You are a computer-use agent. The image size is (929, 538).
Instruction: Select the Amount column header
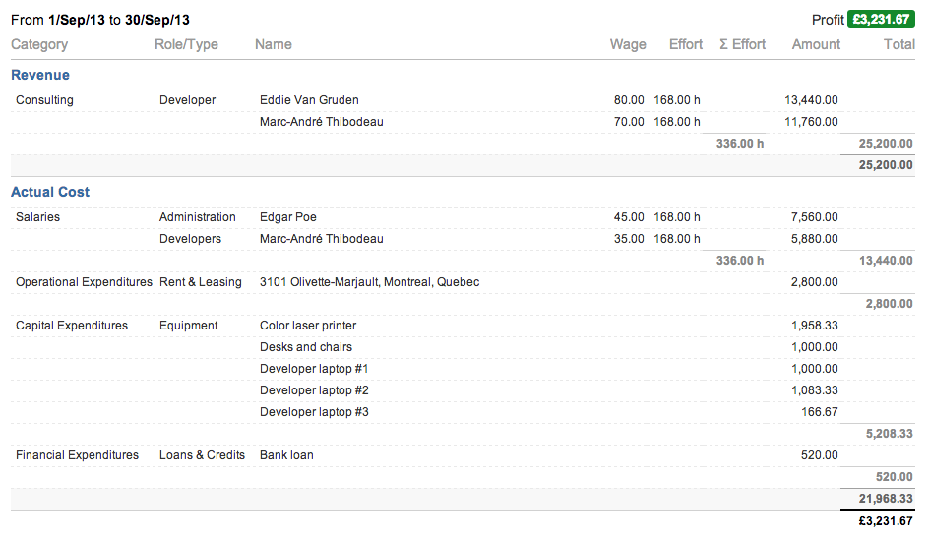(816, 44)
